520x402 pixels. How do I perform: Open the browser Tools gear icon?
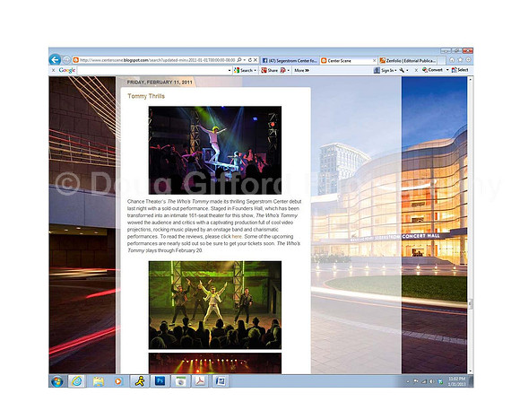point(468,60)
